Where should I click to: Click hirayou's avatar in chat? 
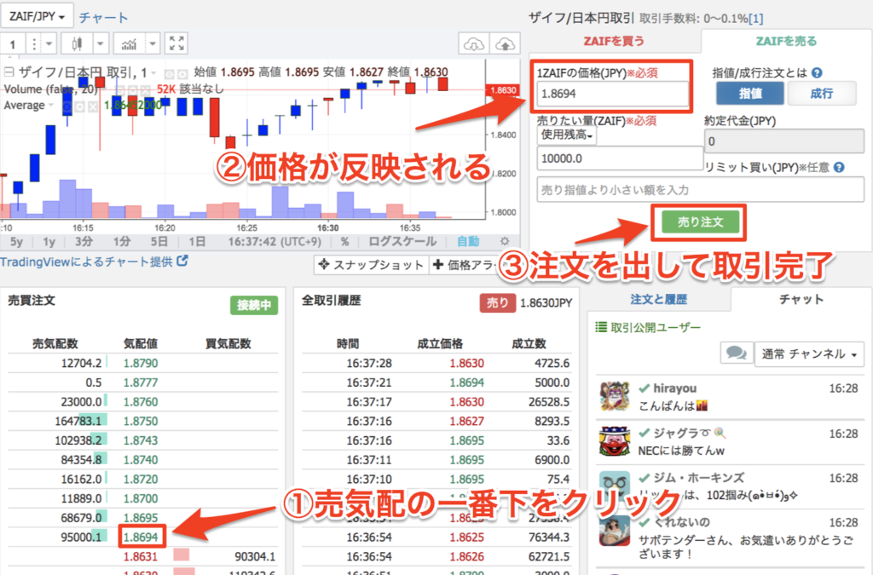tap(614, 396)
